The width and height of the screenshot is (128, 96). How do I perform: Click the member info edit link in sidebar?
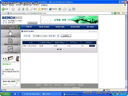pos(14,28)
